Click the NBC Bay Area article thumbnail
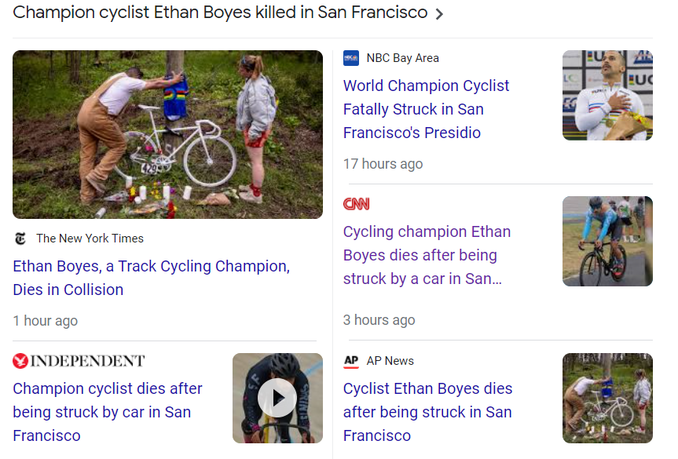This screenshot has width=678, height=459. 607,96
